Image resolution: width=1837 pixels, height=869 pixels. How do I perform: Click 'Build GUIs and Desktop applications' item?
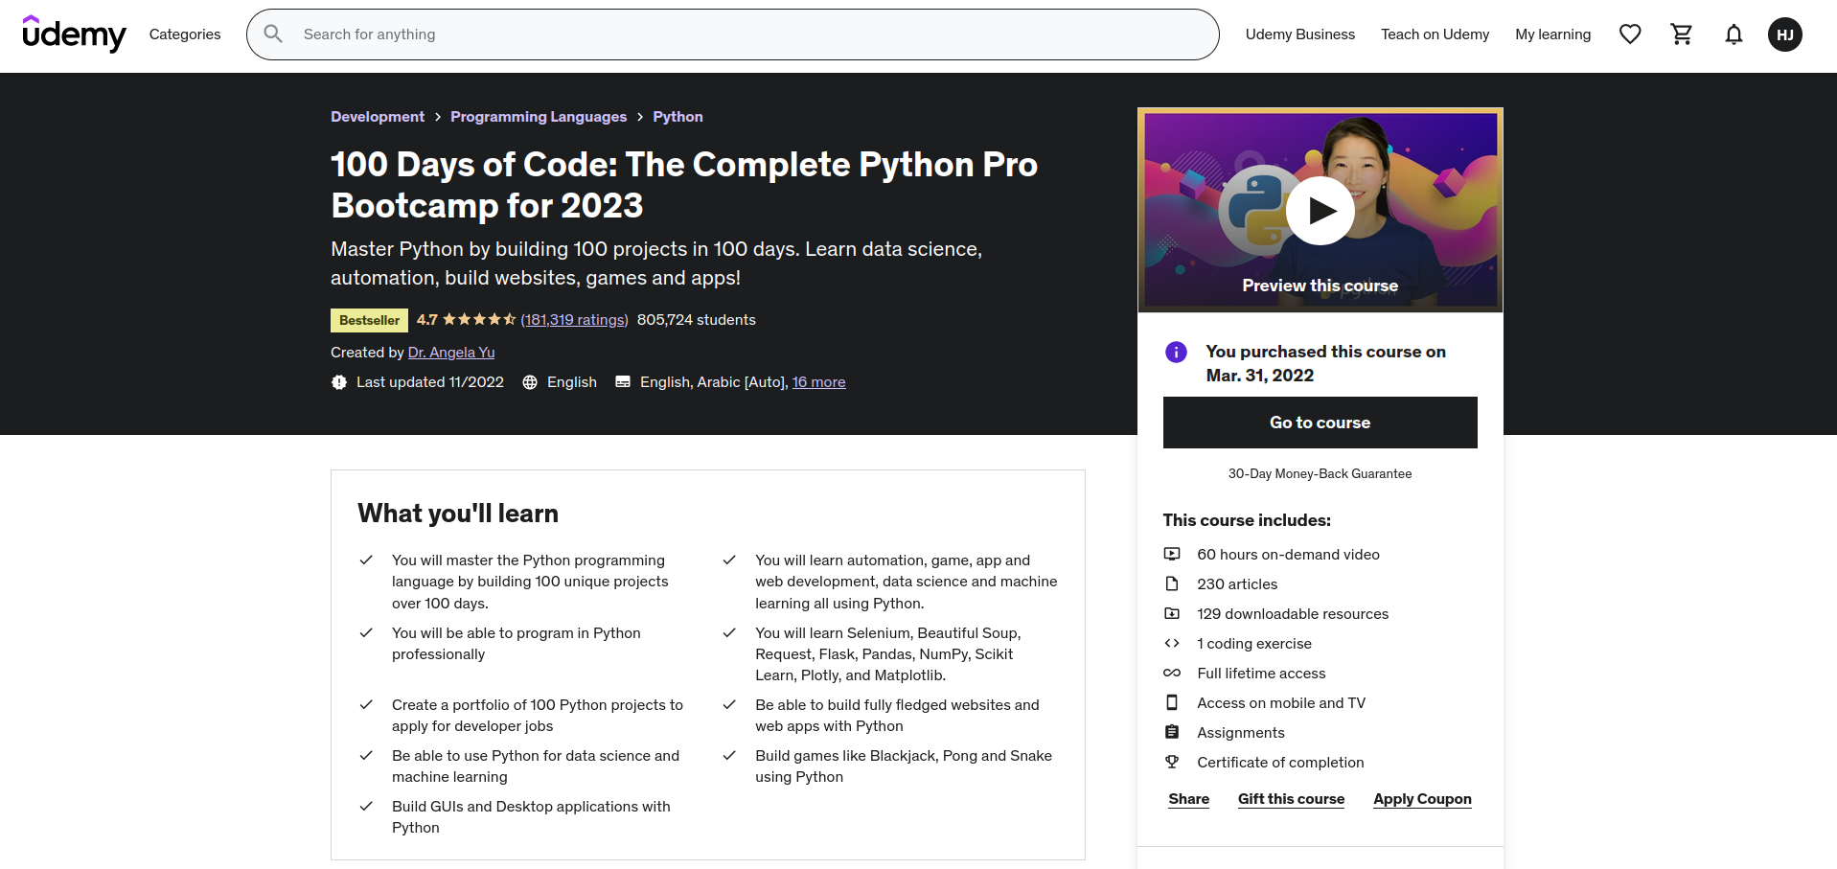pyautogui.click(x=532, y=817)
